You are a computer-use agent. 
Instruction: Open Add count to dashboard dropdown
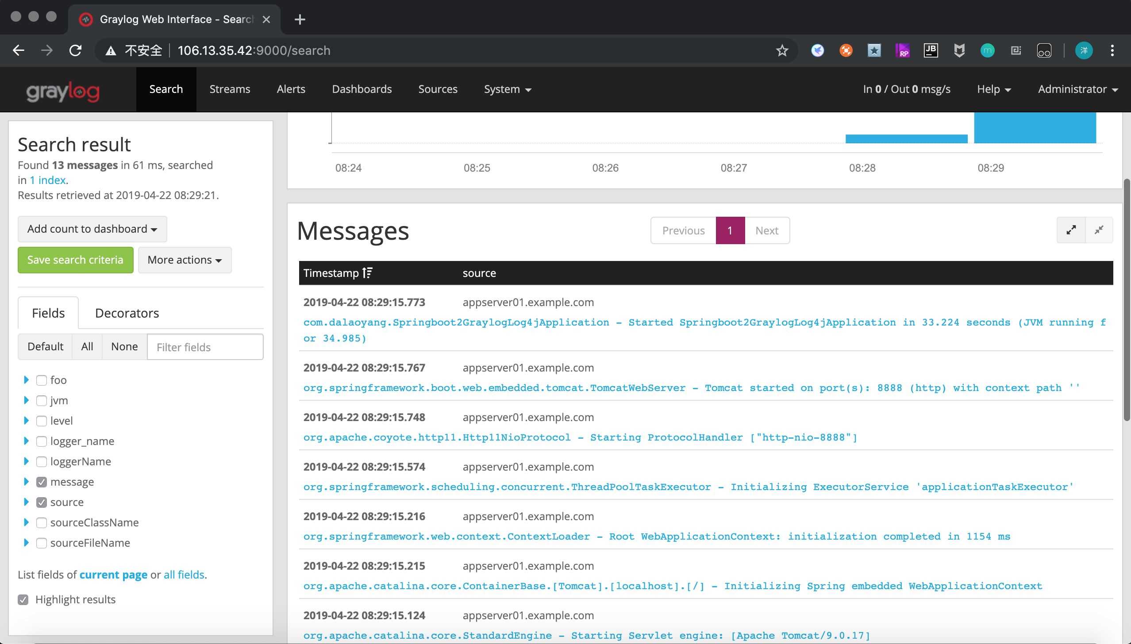(92, 229)
